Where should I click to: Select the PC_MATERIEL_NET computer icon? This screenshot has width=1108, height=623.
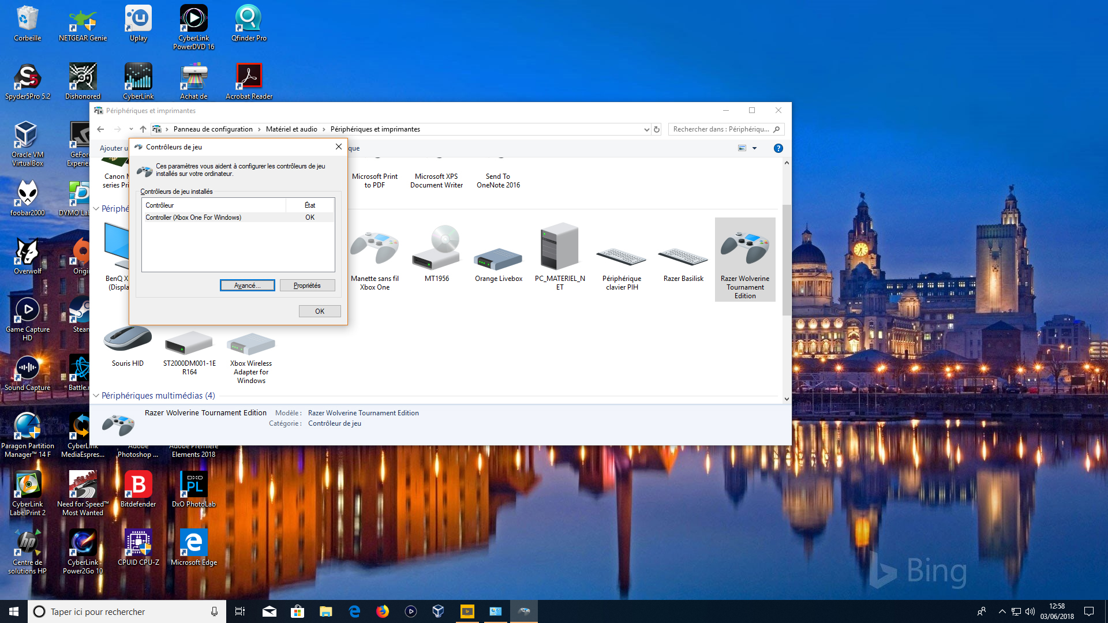(x=559, y=248)
